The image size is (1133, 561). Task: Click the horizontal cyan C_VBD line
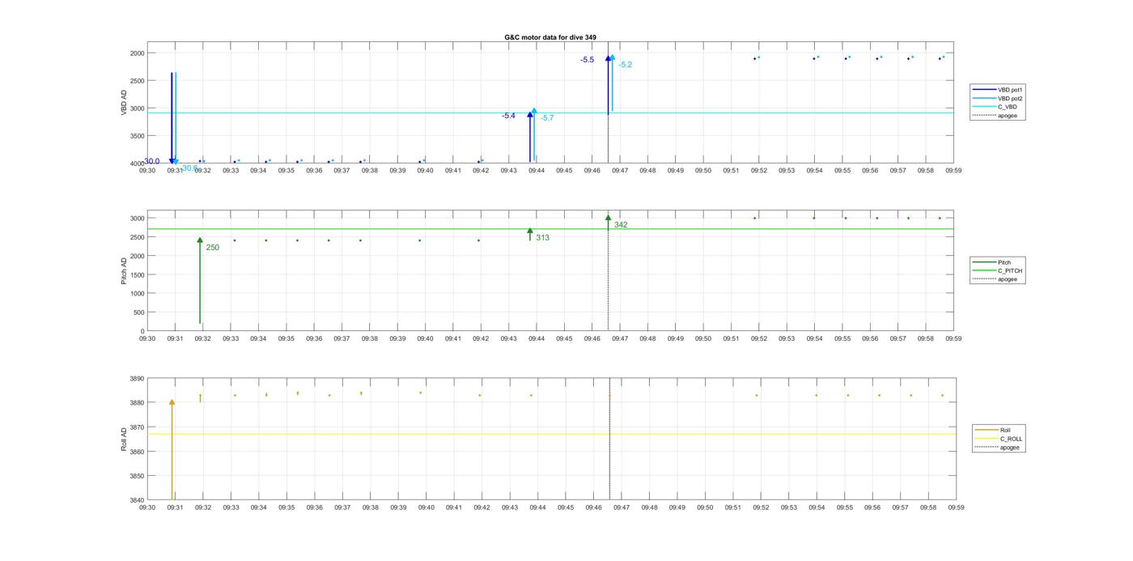pos(550,113)
